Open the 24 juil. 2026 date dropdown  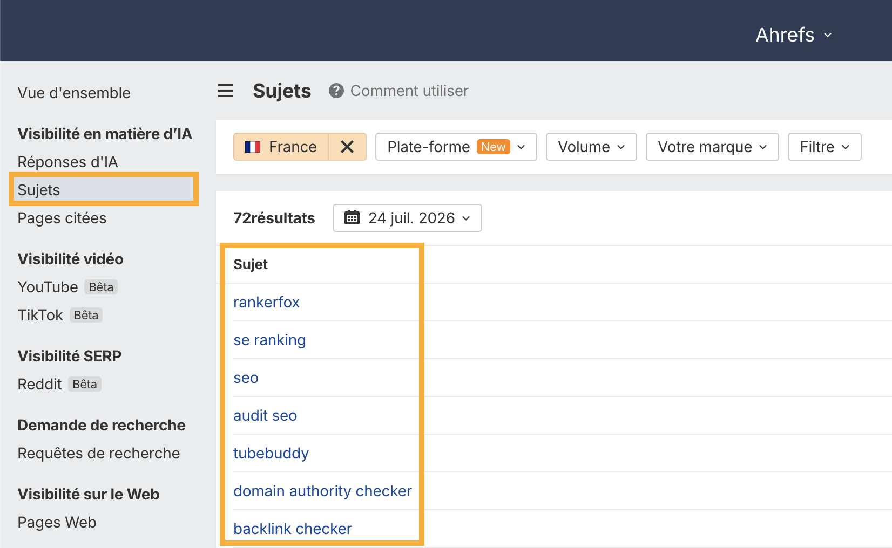(x=407, y=218)
